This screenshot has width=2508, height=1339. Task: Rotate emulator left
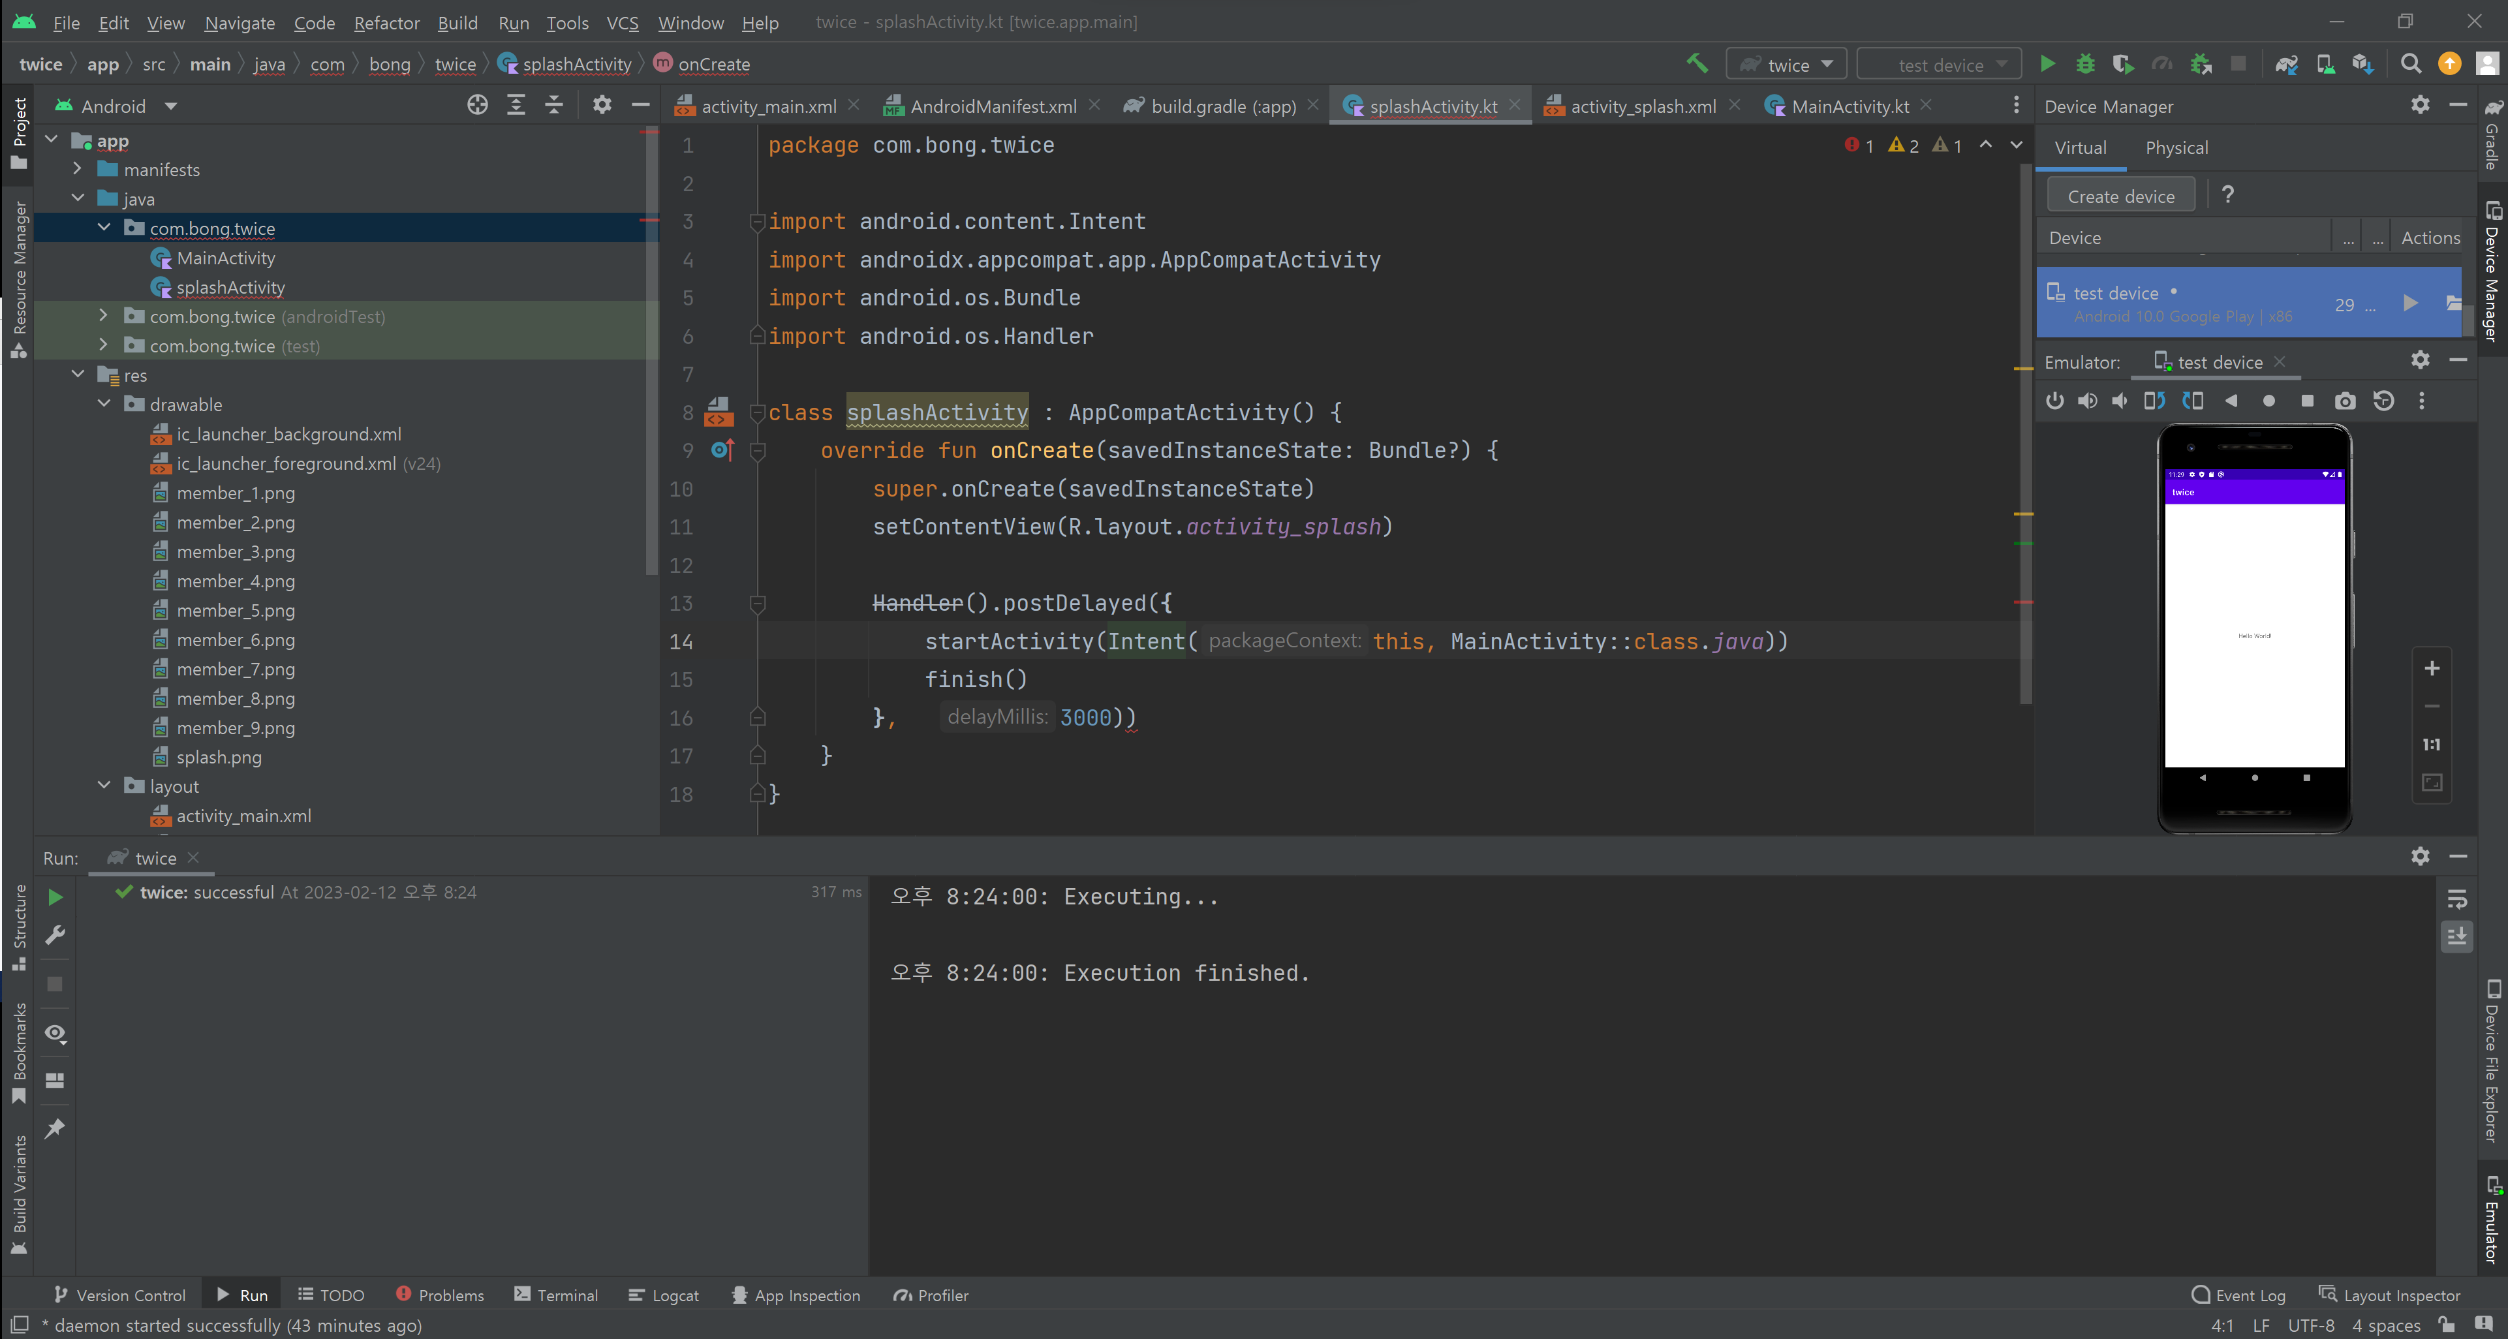[2154, 400]
